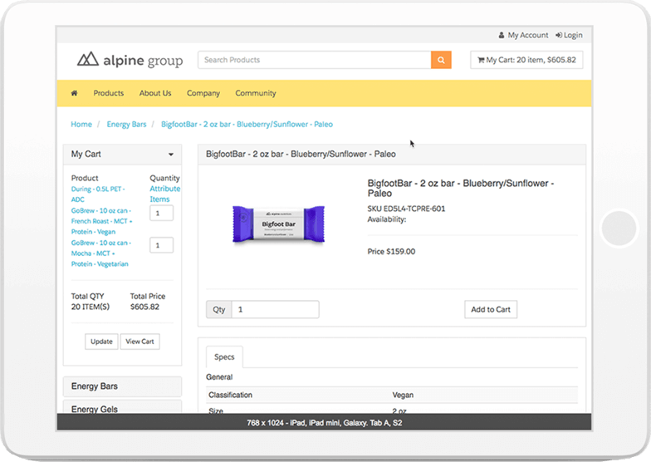Click the Classification row value Vegan
Image resolution: width=651 pixels, height=462 pixels.
(x=403, y=395)
